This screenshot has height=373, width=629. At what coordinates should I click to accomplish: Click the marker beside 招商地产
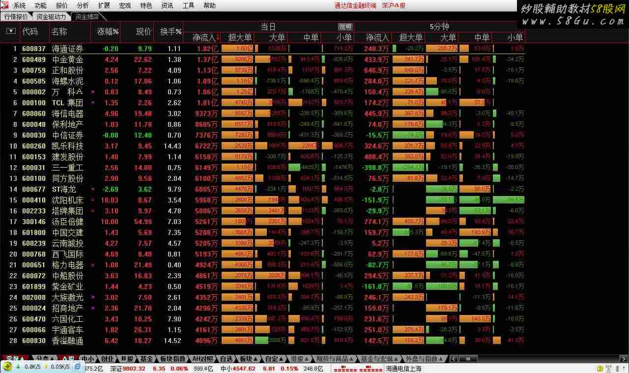pyautogui.click(x=93, y=308)
